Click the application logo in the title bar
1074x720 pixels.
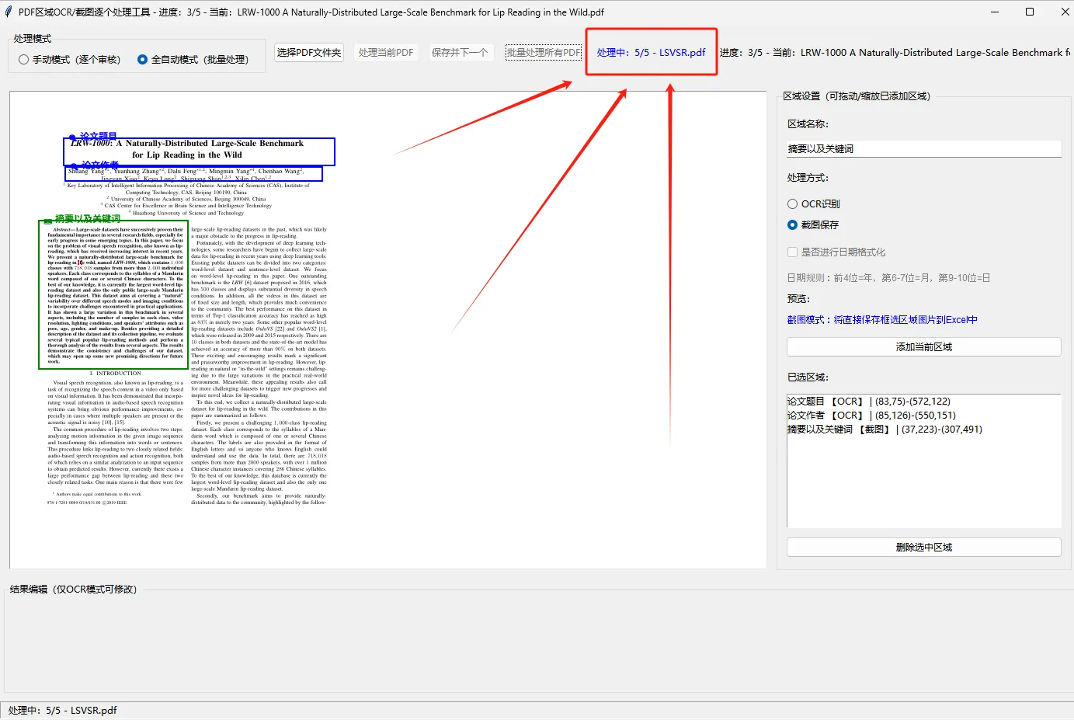pos(9,12)
